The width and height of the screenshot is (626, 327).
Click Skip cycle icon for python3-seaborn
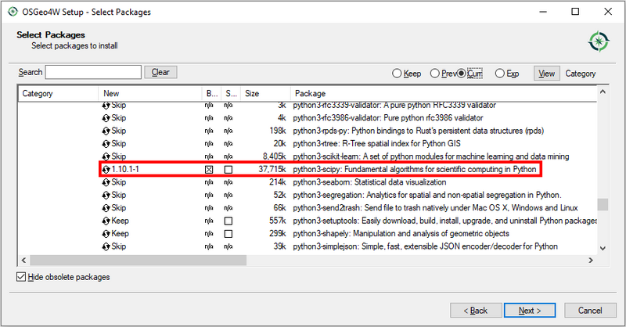click(x=106, y=182)
